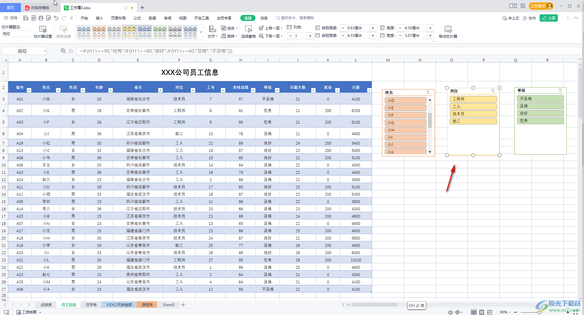Switch to page layout view icon
The height and width of the screenshot is (315, 584).
[481, 312]
